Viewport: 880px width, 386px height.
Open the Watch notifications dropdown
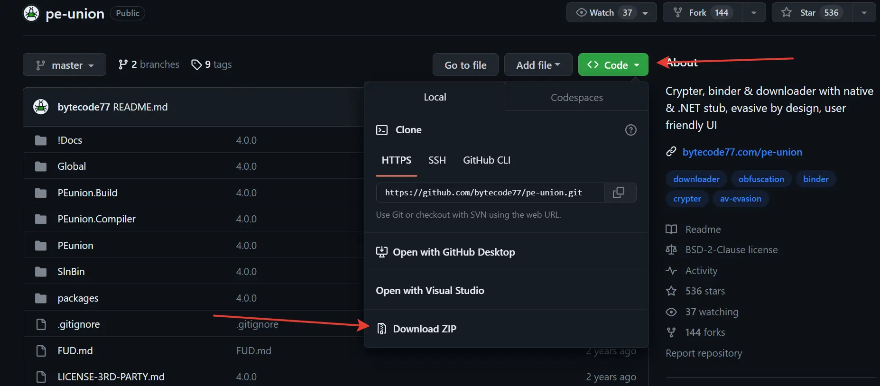[x=611, y=13]
